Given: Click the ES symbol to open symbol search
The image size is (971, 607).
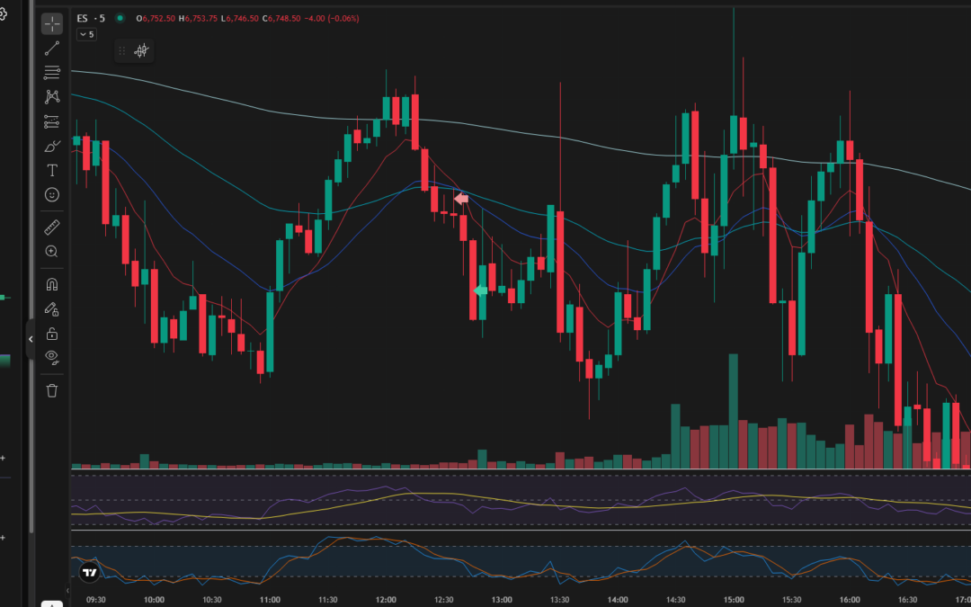Looking at the screenshot, I should point(82,16).
